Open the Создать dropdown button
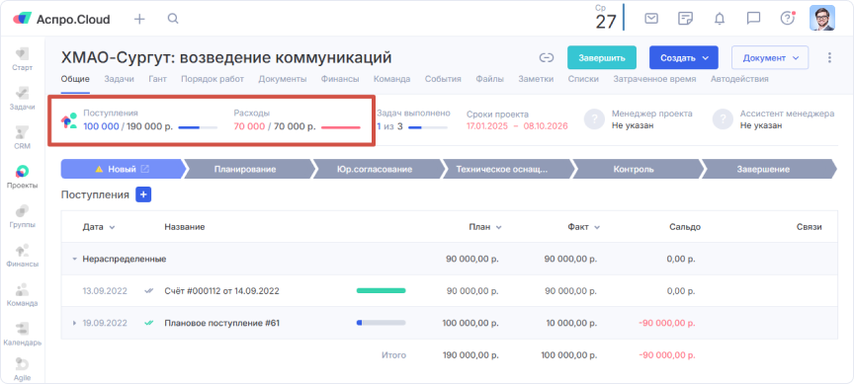The height and width of the screenshot is (384, 854). pos(684,57)
